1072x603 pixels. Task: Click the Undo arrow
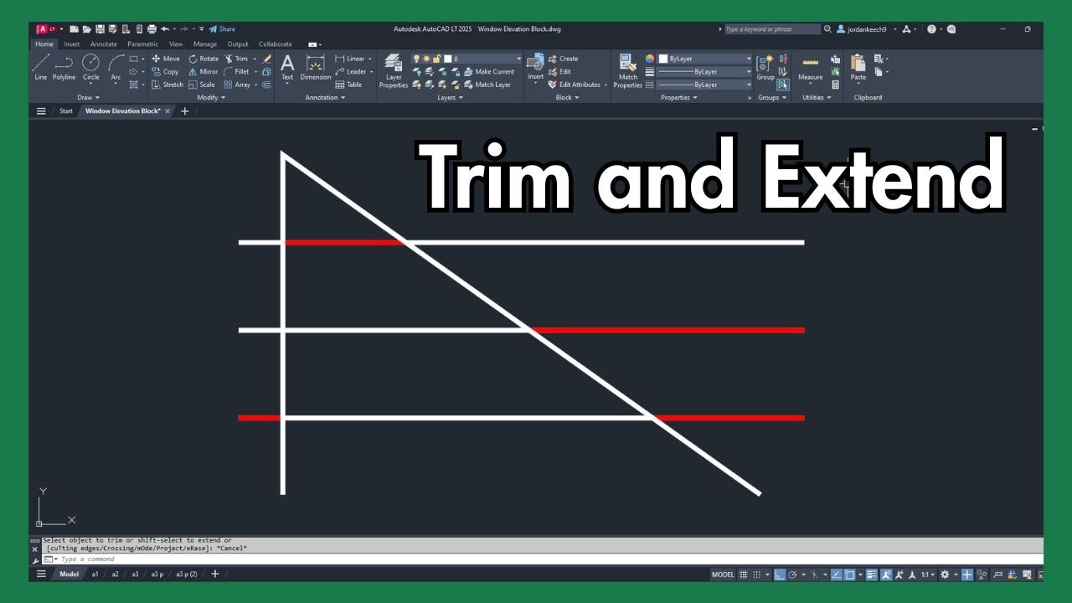click(165, 29)
